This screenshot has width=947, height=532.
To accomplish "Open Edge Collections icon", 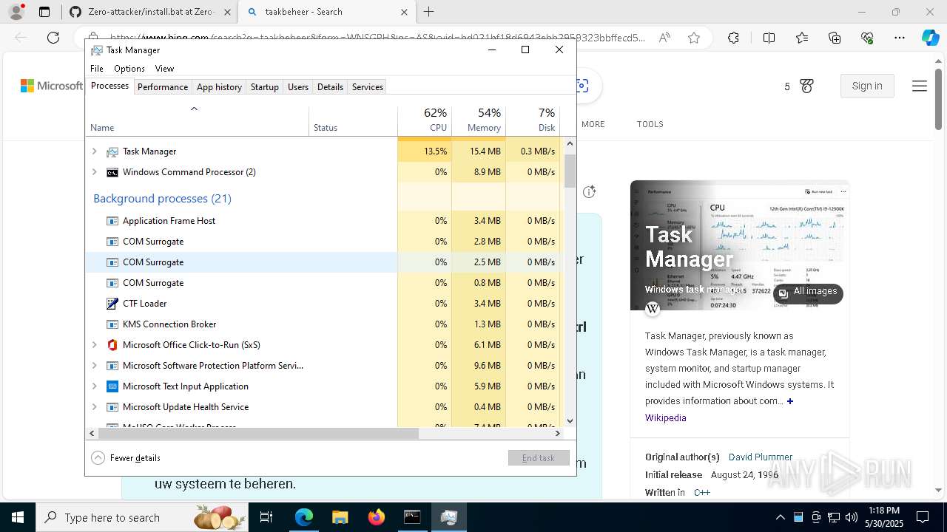I will [x=835, y=38].
